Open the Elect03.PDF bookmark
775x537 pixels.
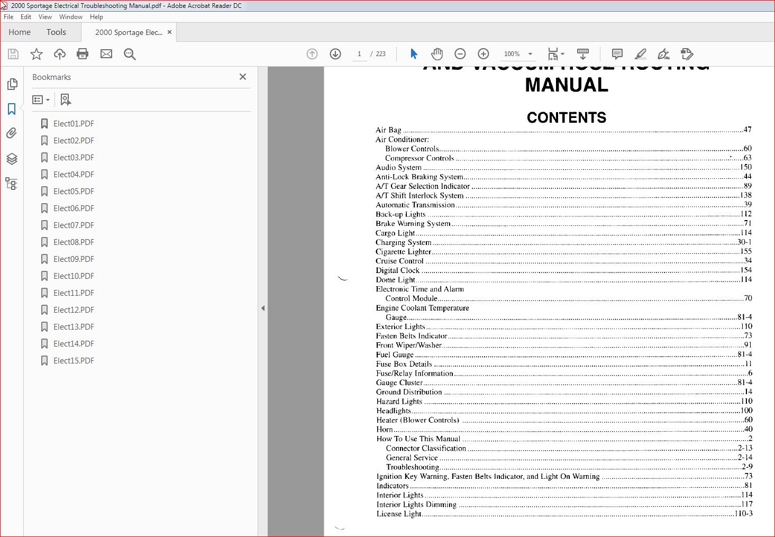[74, 158]
